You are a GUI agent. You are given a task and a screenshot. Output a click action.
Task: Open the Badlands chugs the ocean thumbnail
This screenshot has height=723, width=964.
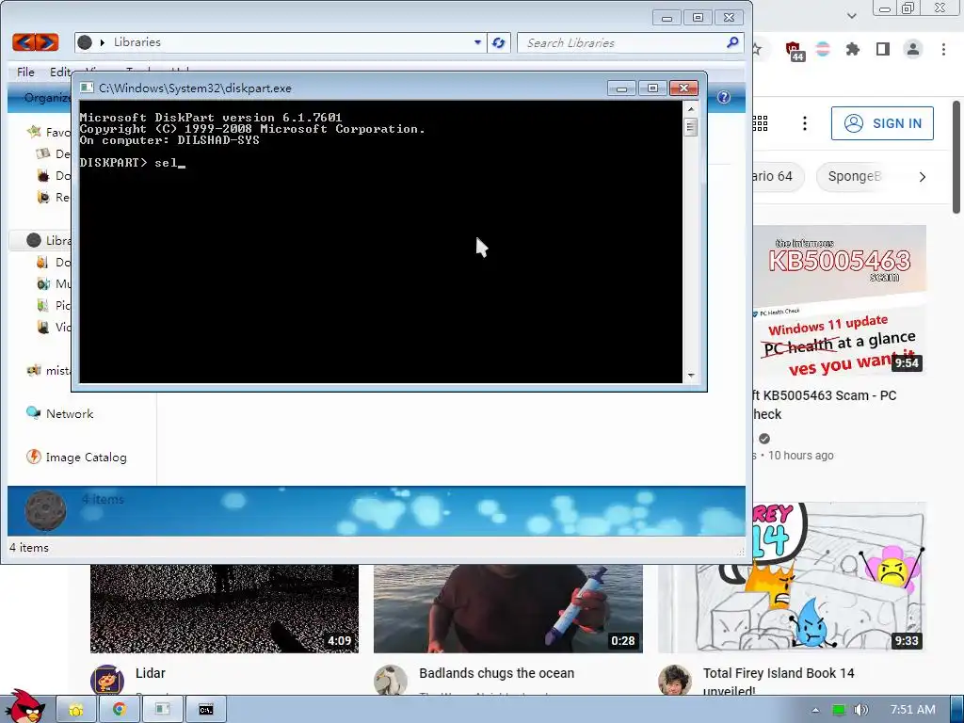pyautogui.click(x=507, y=609)
